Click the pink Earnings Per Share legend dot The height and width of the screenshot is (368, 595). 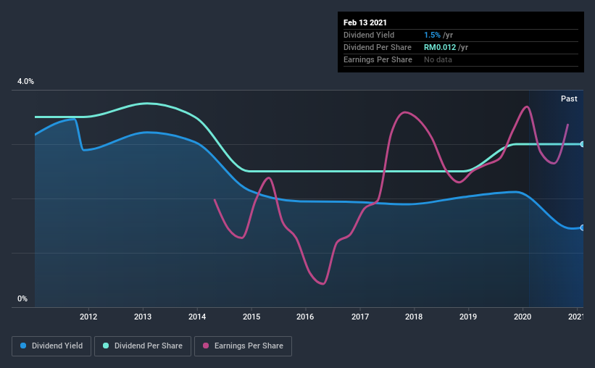[206, 346]
